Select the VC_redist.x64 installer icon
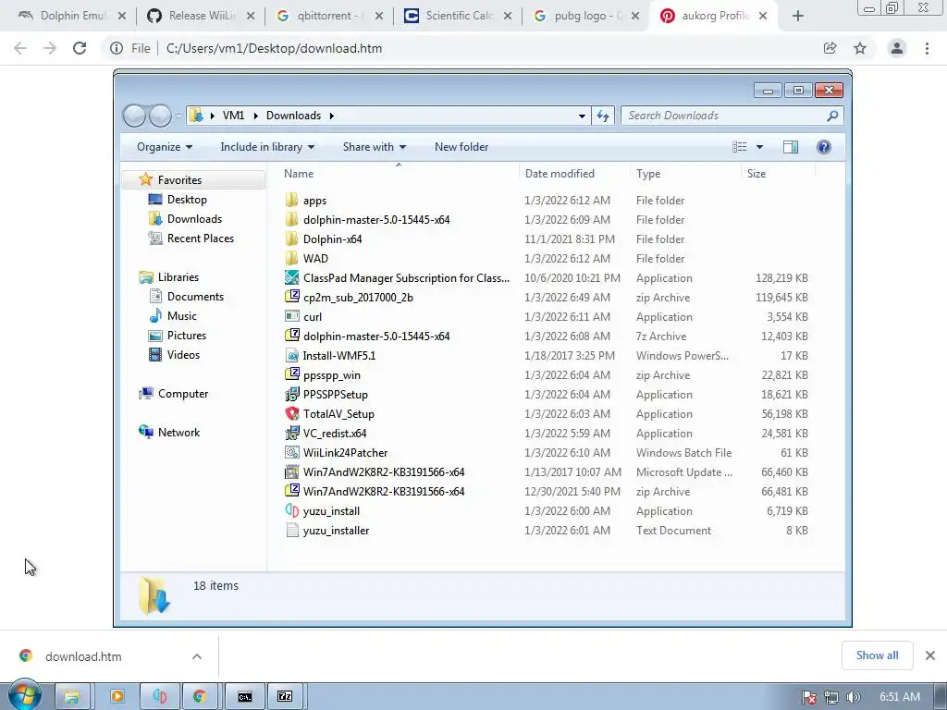The image size is (947, 710). coord(291,433)
